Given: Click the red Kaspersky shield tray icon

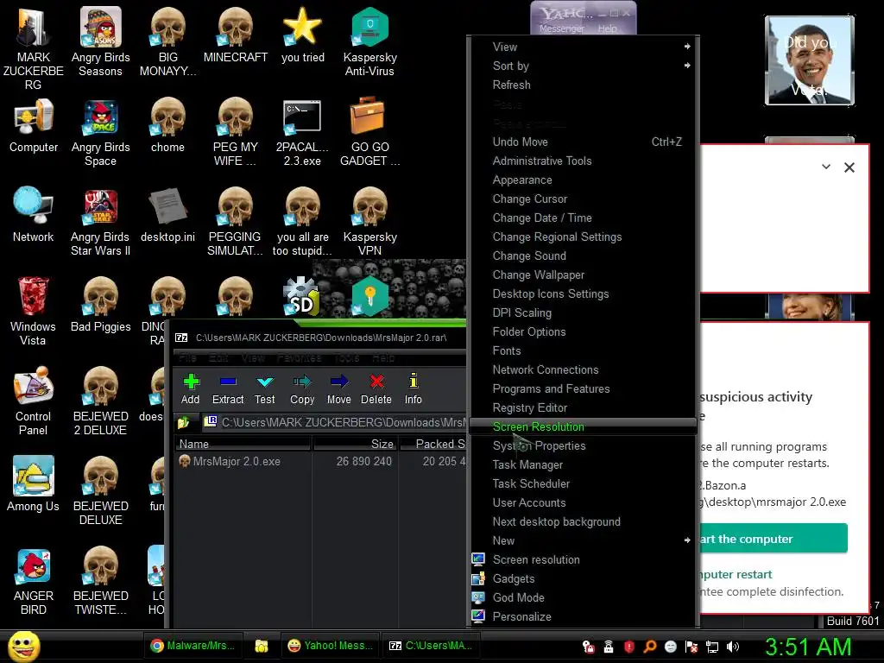Looking at the screenshot, I should click(x=629, y=647).
